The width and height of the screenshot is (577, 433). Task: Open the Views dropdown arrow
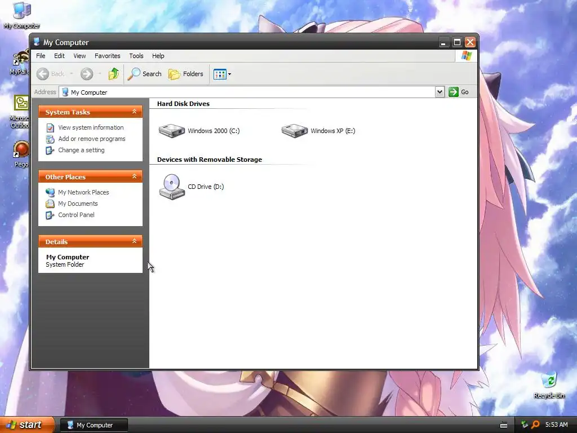230,74
